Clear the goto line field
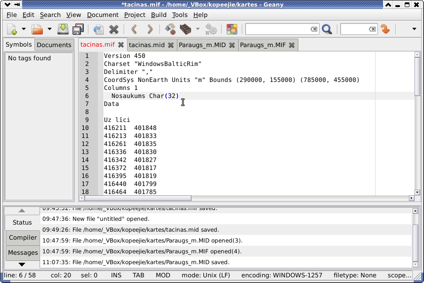The height and width of the screenshot is (283, 424). tap(372, 29)
